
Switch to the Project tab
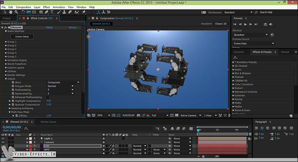(7, 18)
